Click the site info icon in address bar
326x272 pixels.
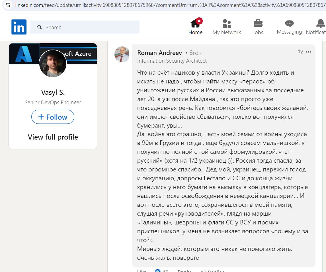tap(8, 5)
